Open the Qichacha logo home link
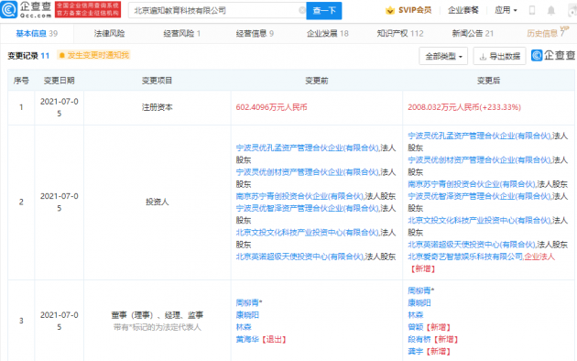 pos(26,9)
